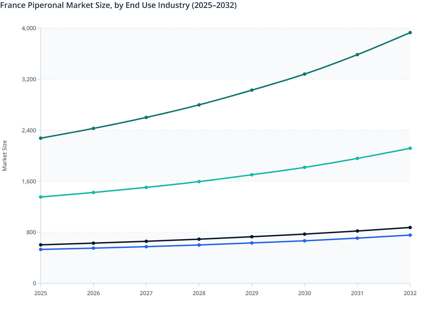
Task: Click the 2028 marker on teal line
Action: (199, 181)
